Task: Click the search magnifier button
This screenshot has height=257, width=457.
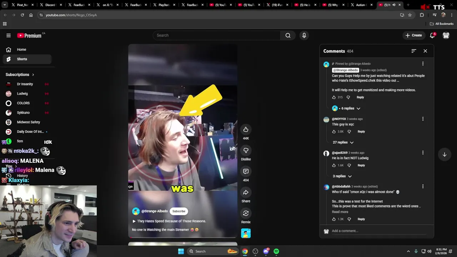Action: (288, 35)
